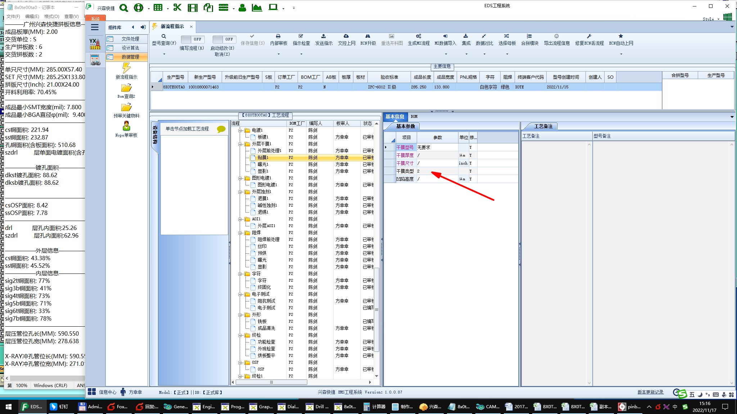
Task: Collapse the 外层干膜1 tree node
Action: [x=240, y=144]
